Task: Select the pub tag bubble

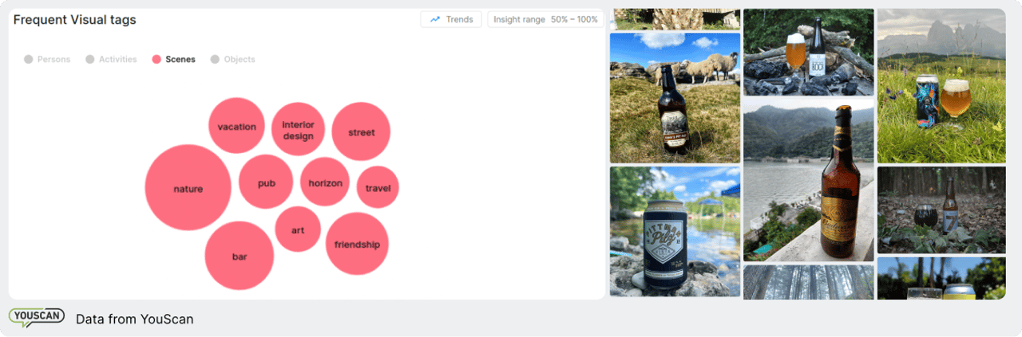Action: tap(266, 183)
